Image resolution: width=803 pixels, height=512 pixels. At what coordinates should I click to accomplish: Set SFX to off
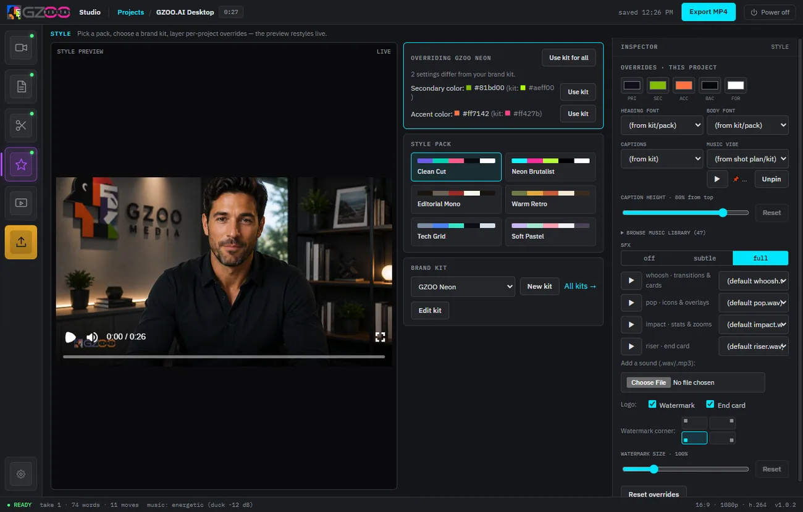coord(649,258)
